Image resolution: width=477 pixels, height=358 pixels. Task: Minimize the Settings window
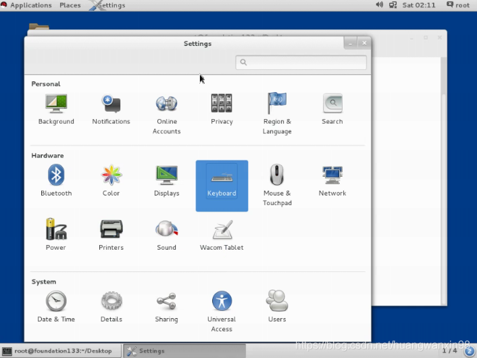[351, 43]
